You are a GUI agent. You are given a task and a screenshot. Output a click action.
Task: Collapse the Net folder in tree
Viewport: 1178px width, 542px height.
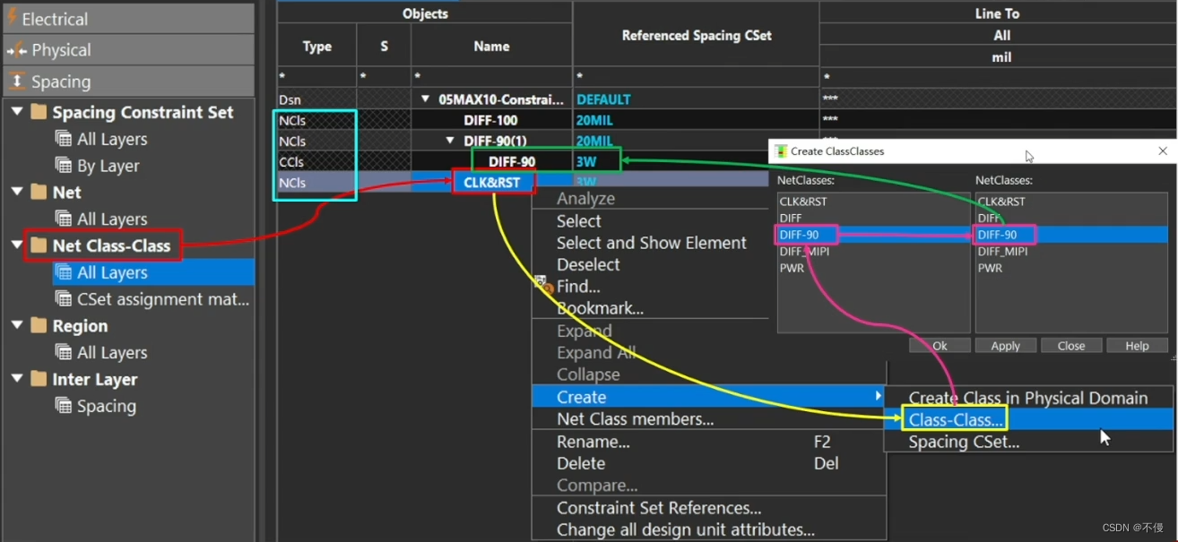pyautogui.click(x=17, y=192)
